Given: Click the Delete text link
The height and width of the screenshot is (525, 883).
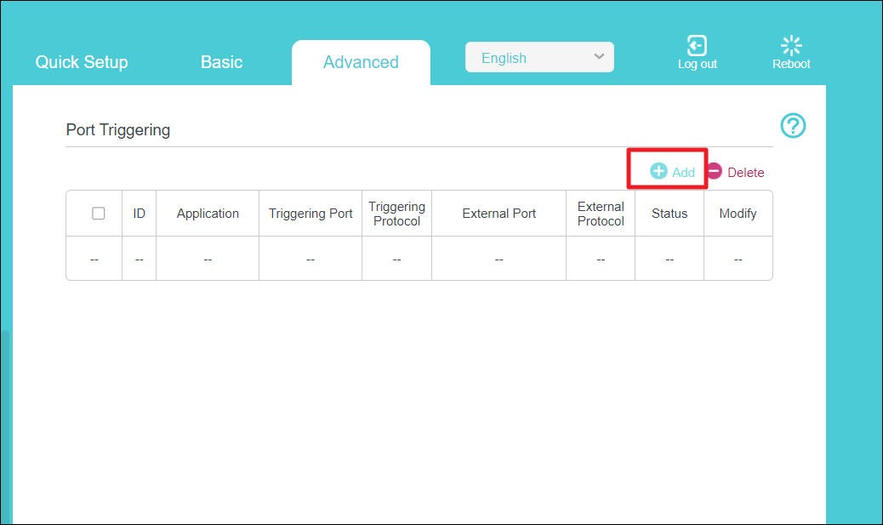Looking at the screenshot, I should (745, 172).
